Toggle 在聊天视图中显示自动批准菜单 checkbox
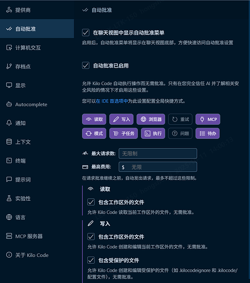Screen dimensions: 250x283 pyautogui.click(x=85, y=32)
